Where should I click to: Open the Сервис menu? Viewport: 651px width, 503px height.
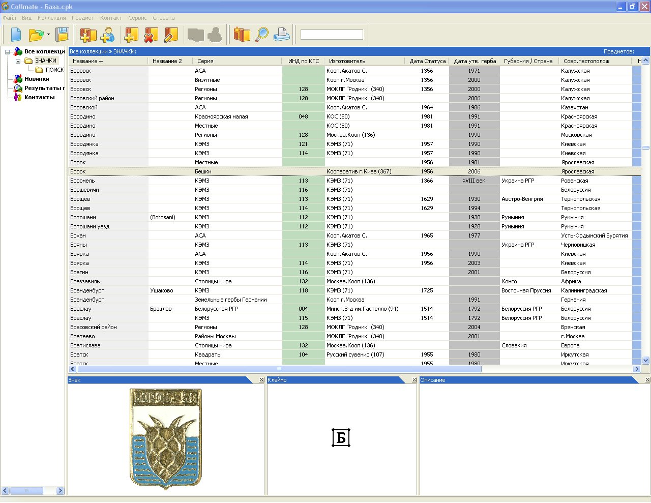pyautogui.click(x=137, y=18)
